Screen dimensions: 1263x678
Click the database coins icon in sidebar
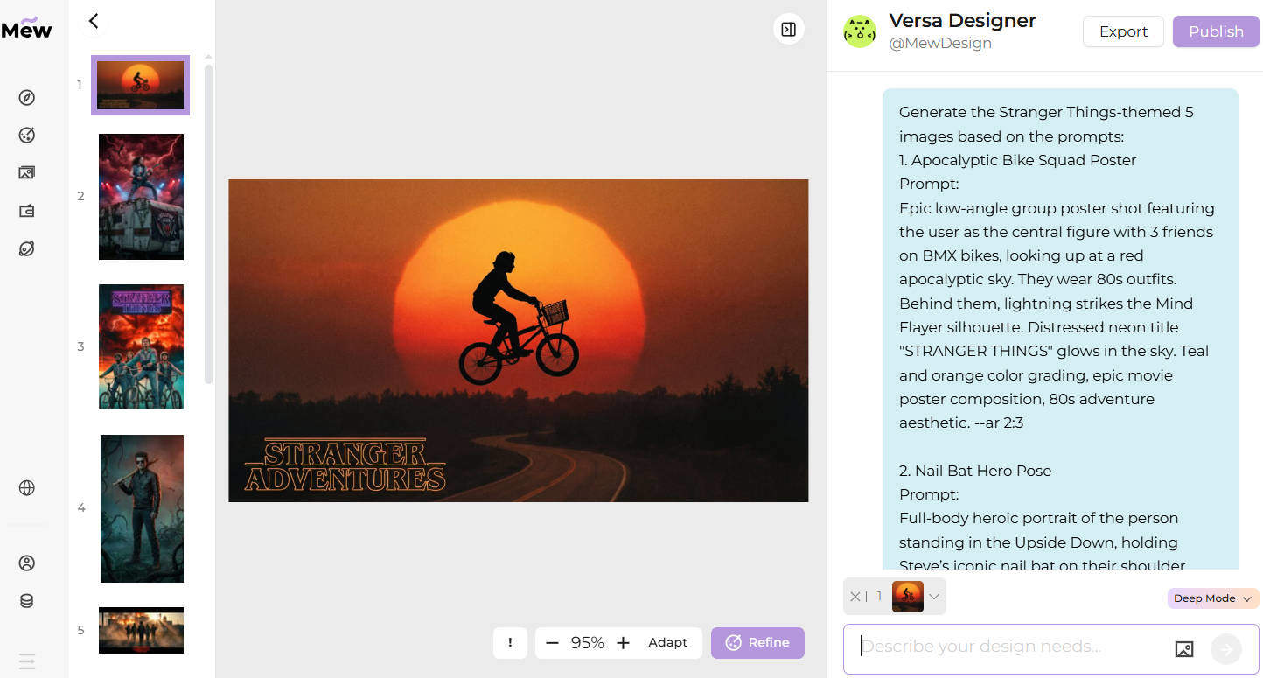27,601
